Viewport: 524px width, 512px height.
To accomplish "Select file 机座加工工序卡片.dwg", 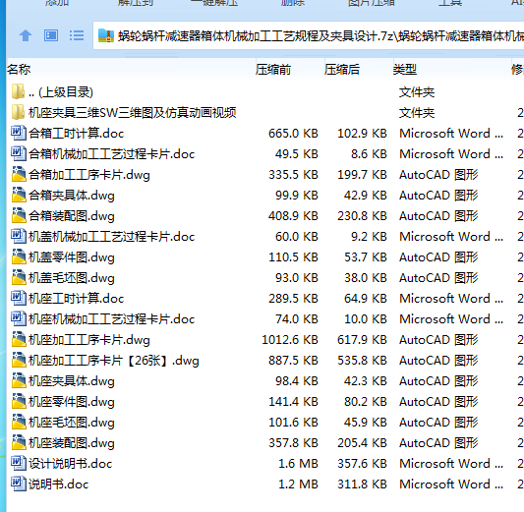I will 89,340.
